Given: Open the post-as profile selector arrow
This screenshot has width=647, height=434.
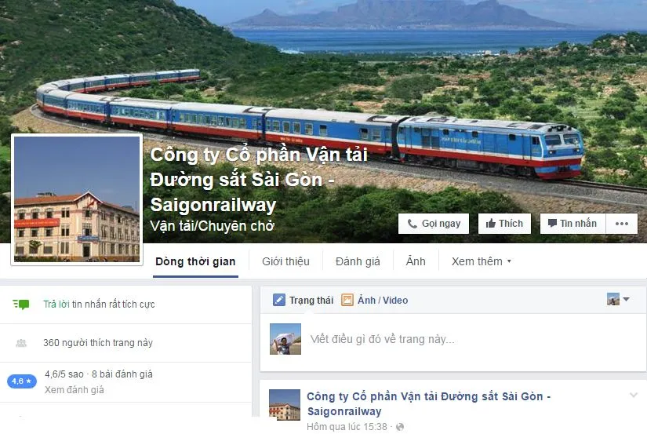Looking at the screenshot, I should pos(627,299).
